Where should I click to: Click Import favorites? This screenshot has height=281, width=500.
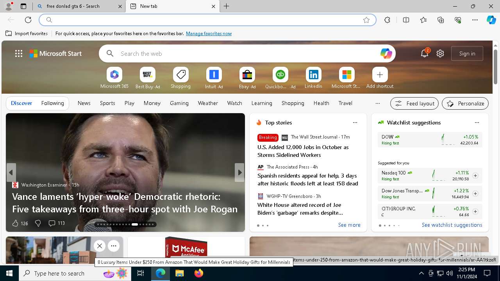tap(27, 34)
